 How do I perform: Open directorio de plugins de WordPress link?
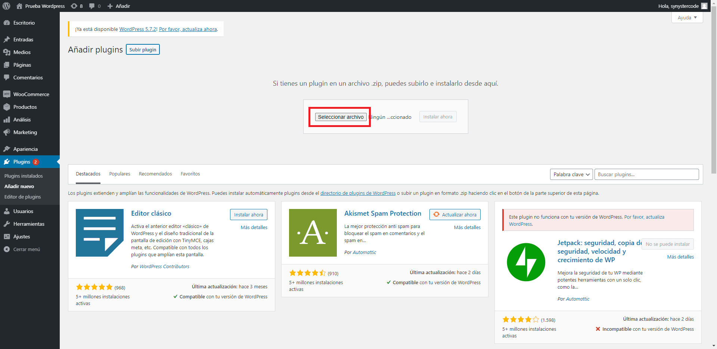[x=358, y=193]
